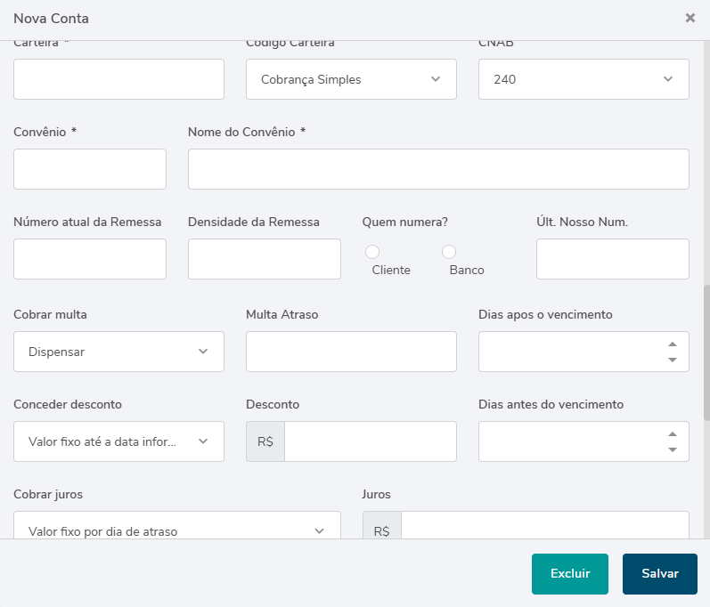This screenshot has height=607, width=710.
Task: Click the Nome do Convênio field
Action: pyautogui.click(x=438, y=169)
